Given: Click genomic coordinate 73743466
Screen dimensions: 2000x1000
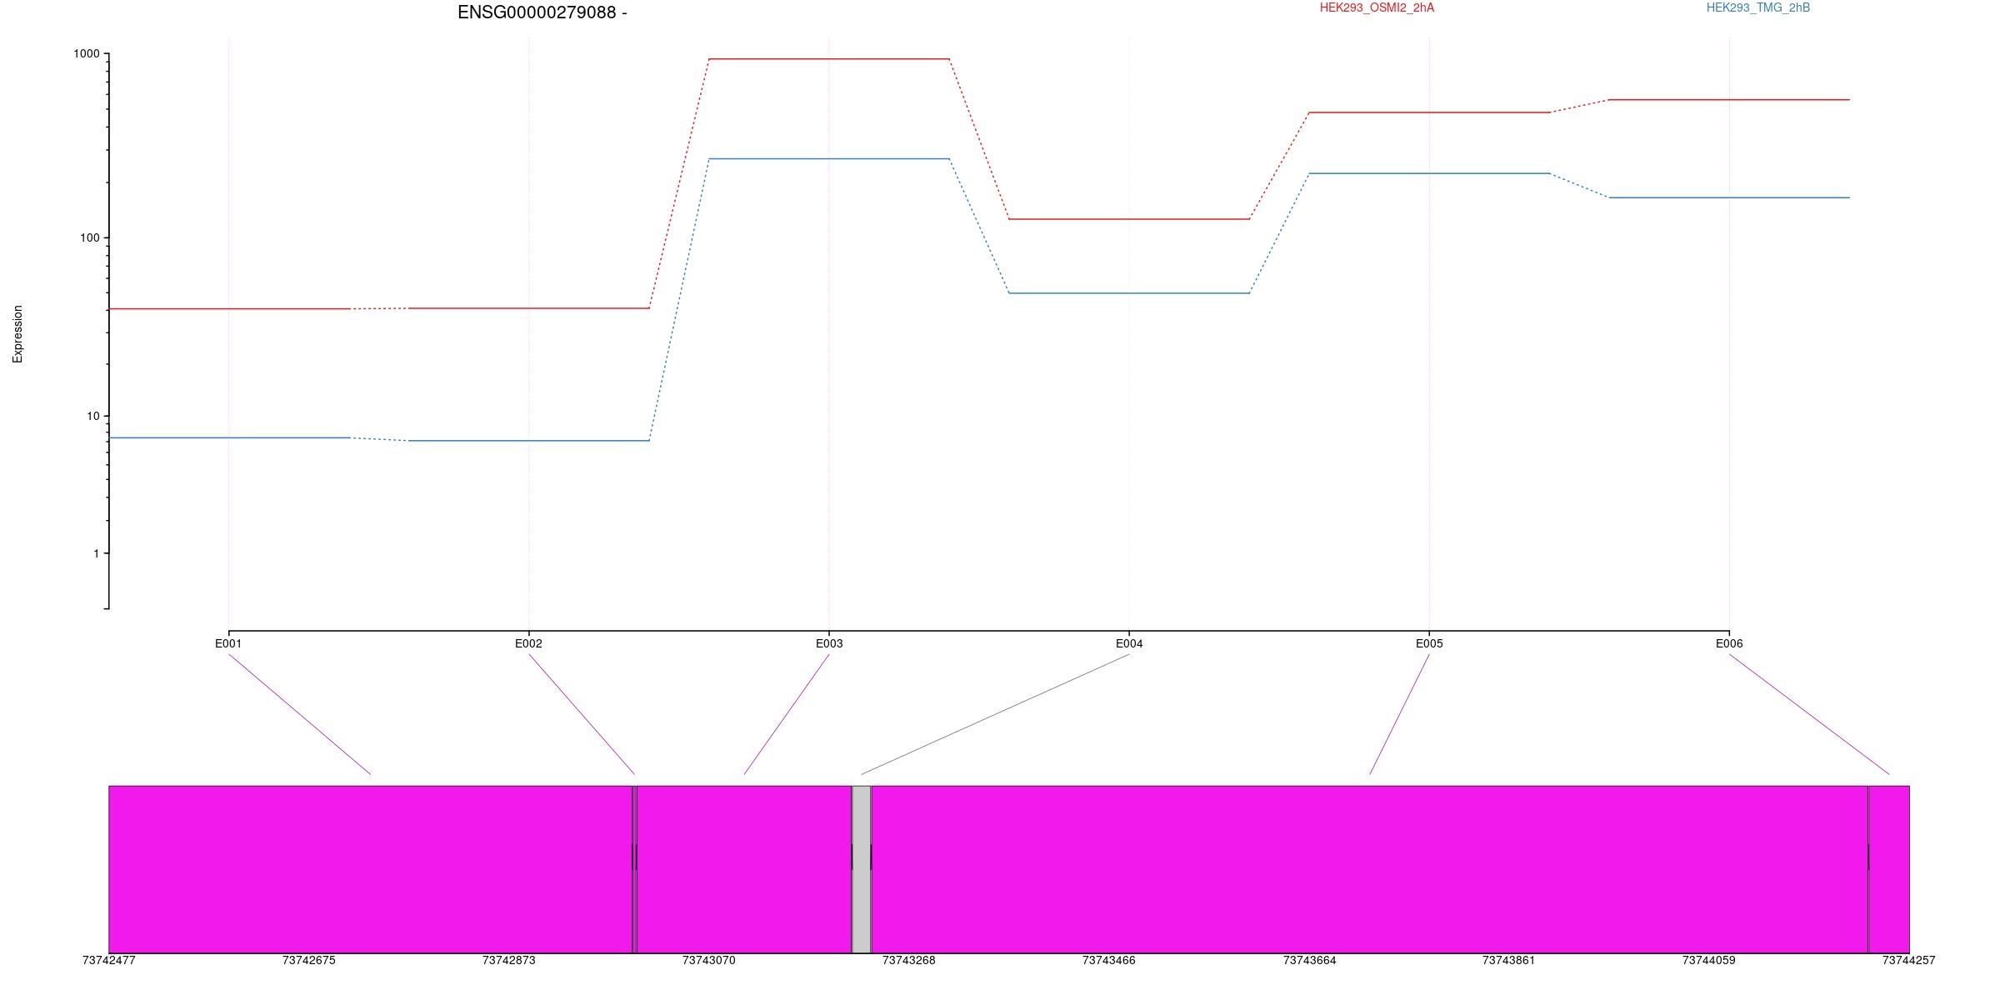Looking at the screenshot, I should [1109, 961].
